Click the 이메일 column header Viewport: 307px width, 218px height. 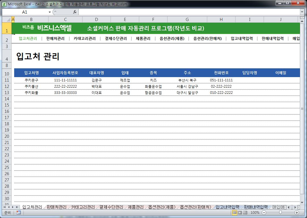point(281,73)
